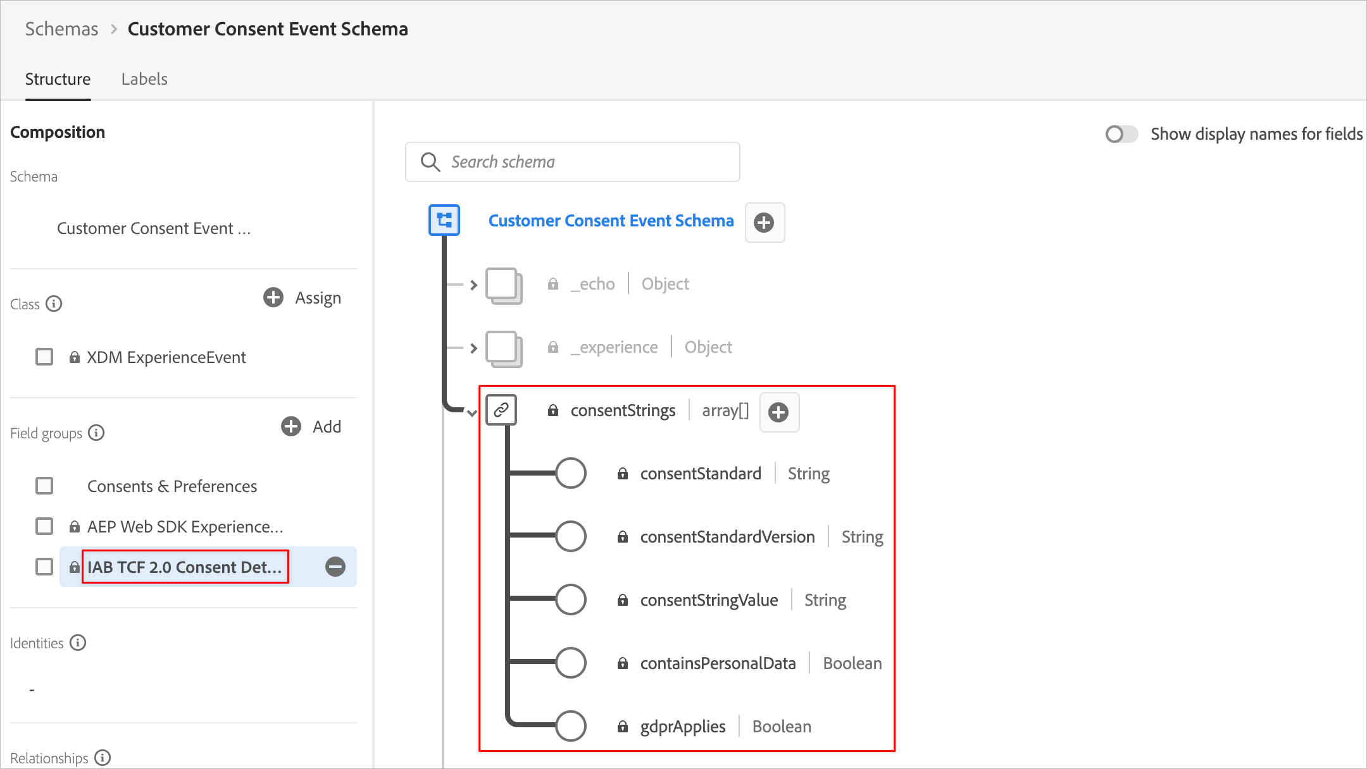
Task: Check the XDM ExperienceEvent checkbox
Action: 44,357
